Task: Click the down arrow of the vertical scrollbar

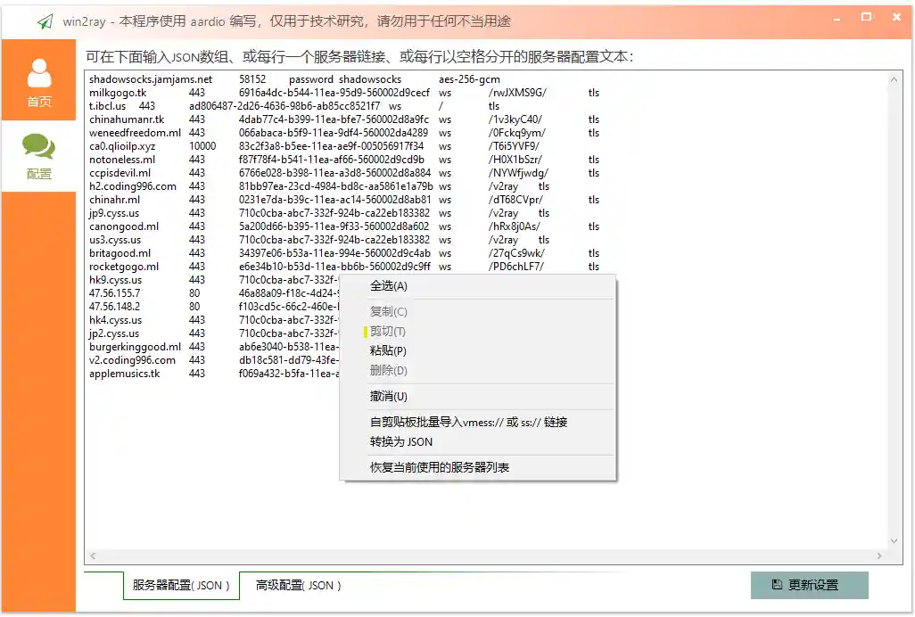Action: pos(894,540)
